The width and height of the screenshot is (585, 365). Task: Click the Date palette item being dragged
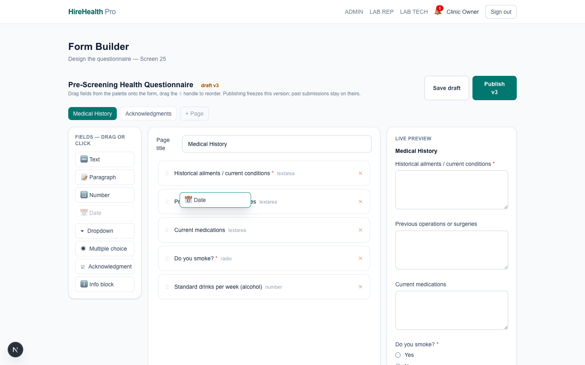pos(215,200)
